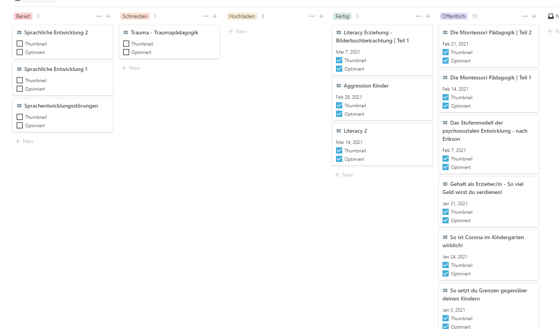Click New under the Hochladen column
Image resolution: width=559 pixels, height=329 pixels.
click(238, 31)
